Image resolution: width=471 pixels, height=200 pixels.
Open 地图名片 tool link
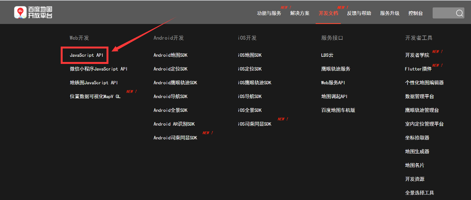(x=415, y=165)
